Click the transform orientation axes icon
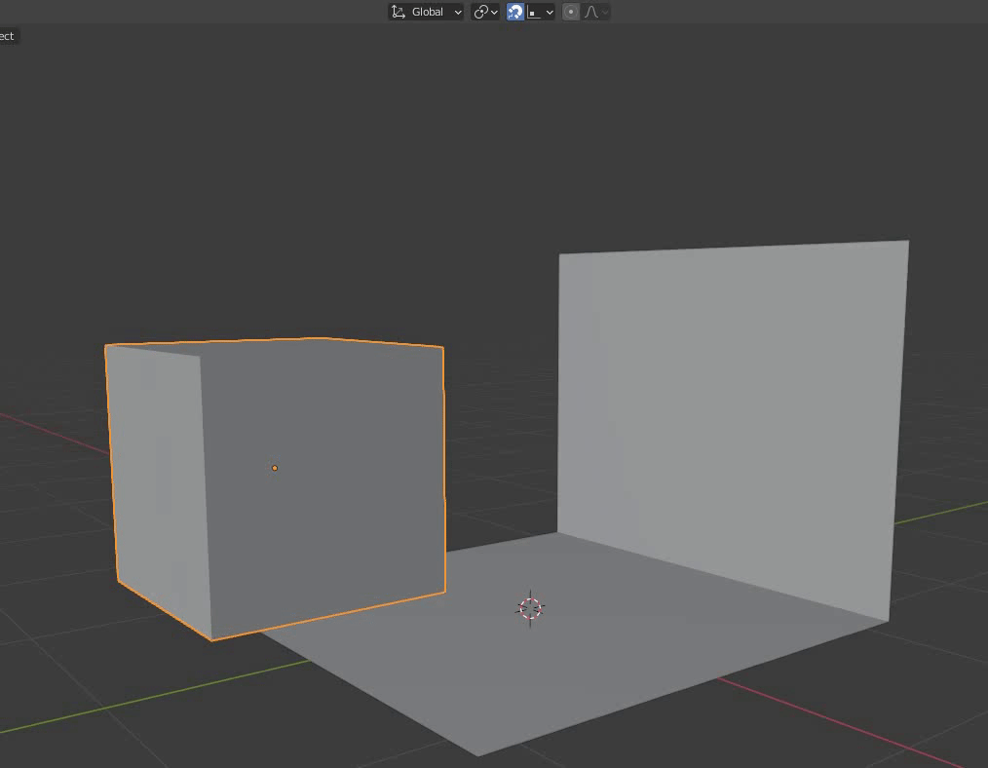 coord(398,12)
